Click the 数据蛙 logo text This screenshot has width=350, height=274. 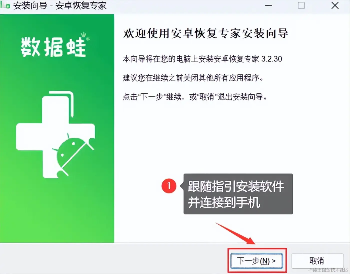point(53,47)
